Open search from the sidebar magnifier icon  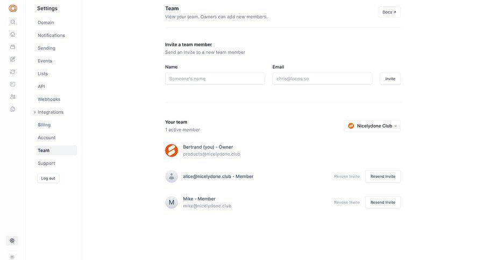(x=13, y=22)
